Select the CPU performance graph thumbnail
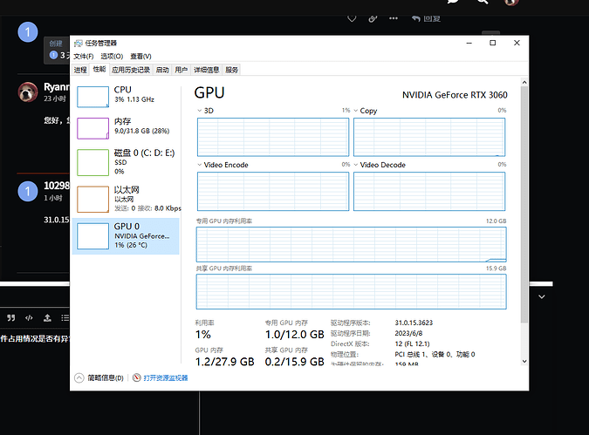 click(x=93, y=95)
